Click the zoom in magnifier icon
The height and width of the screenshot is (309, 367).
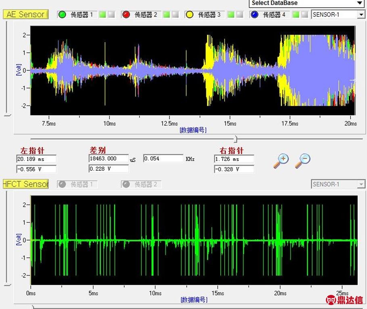coord(281,161)
